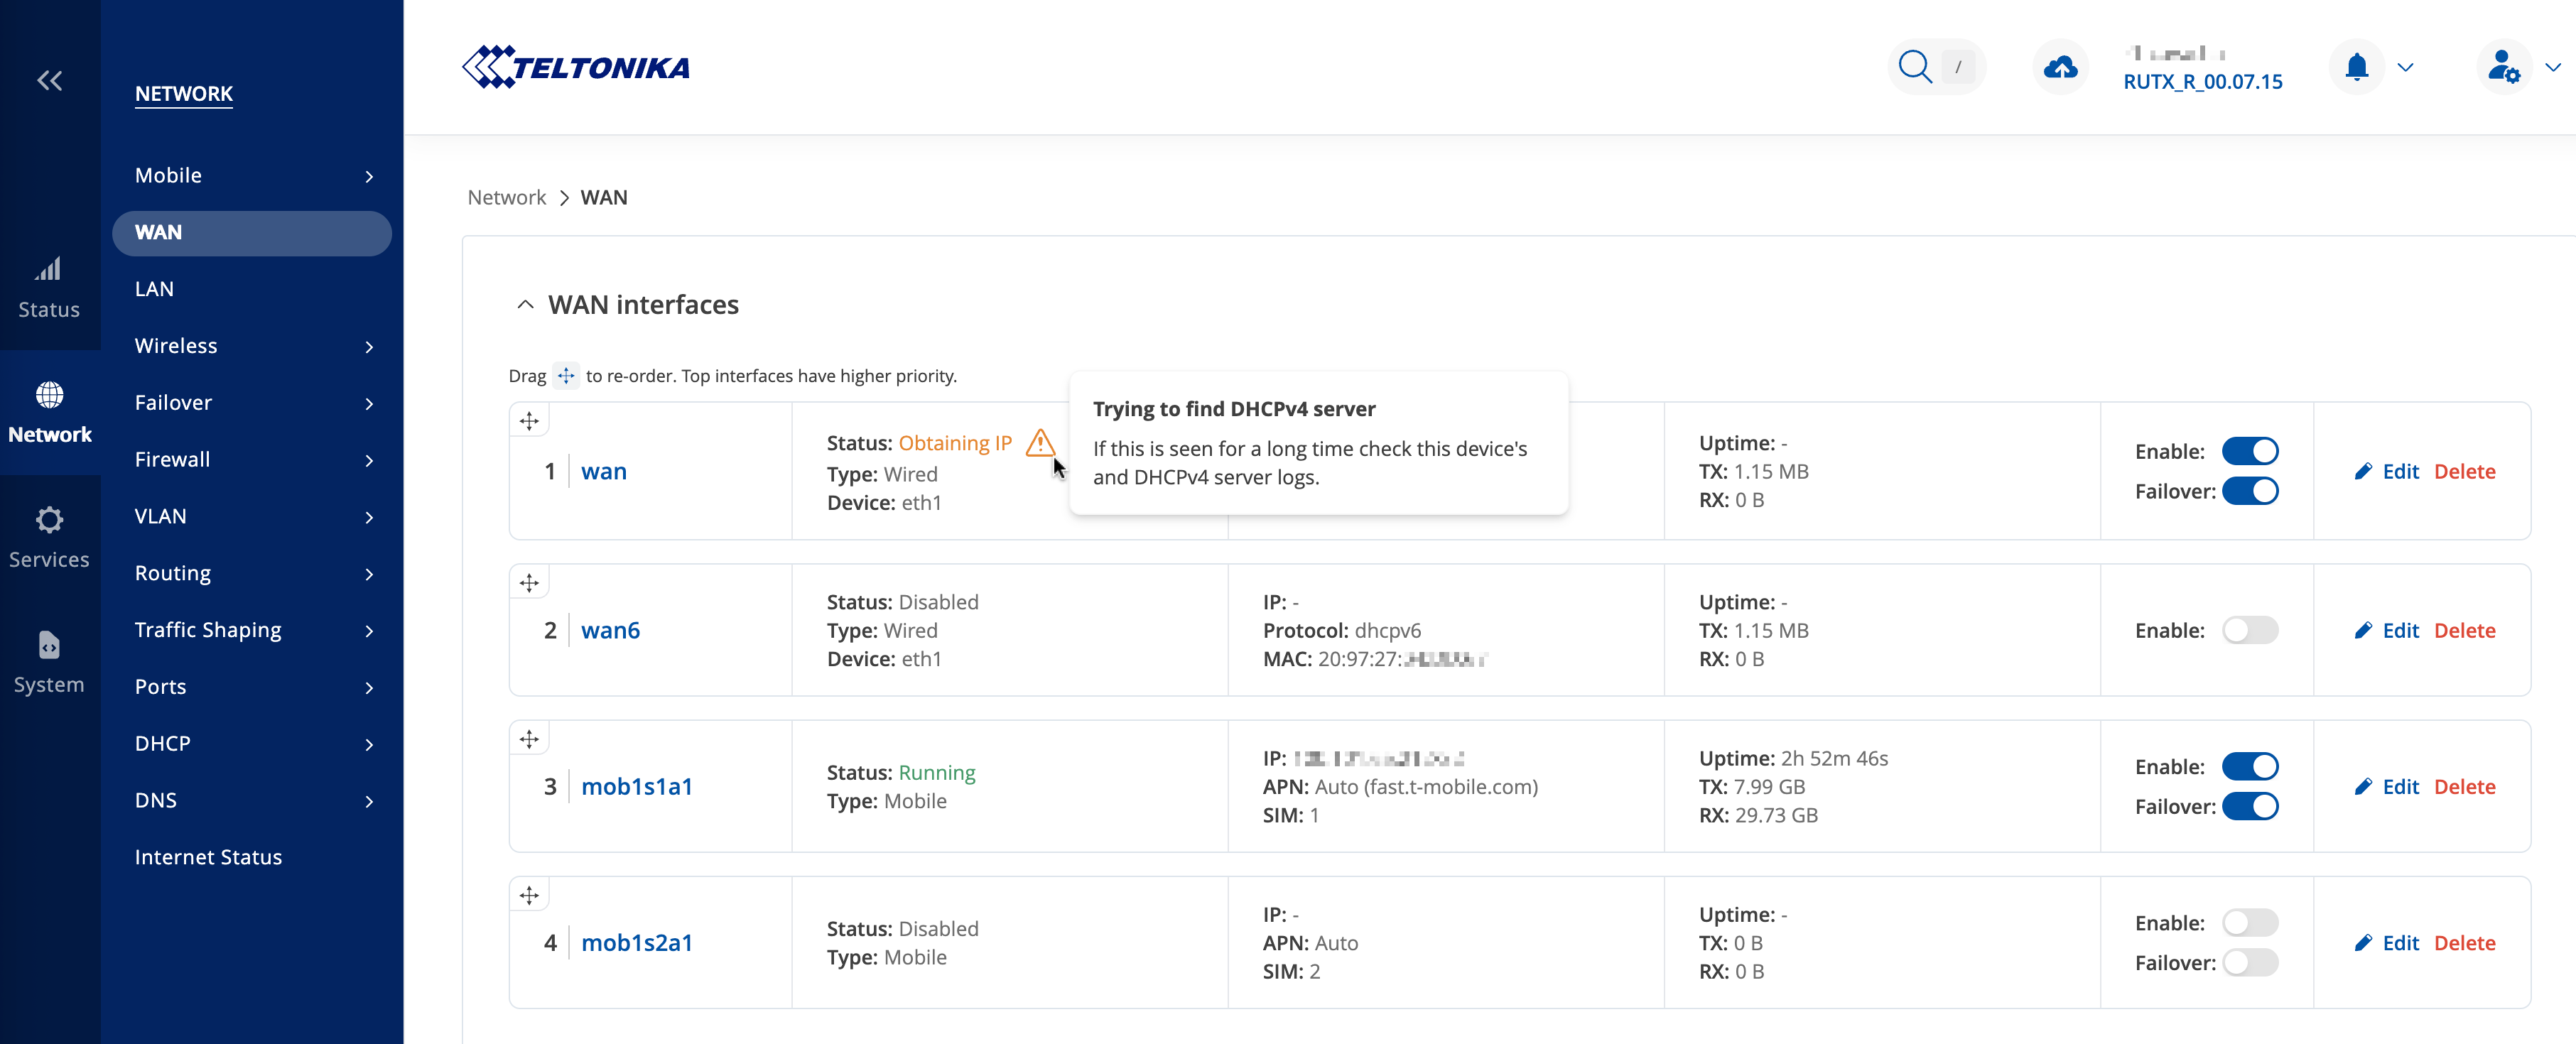2576x1044 pixels.
Task: Click the cloud firmware update icon
Action: coord(2060,67)
